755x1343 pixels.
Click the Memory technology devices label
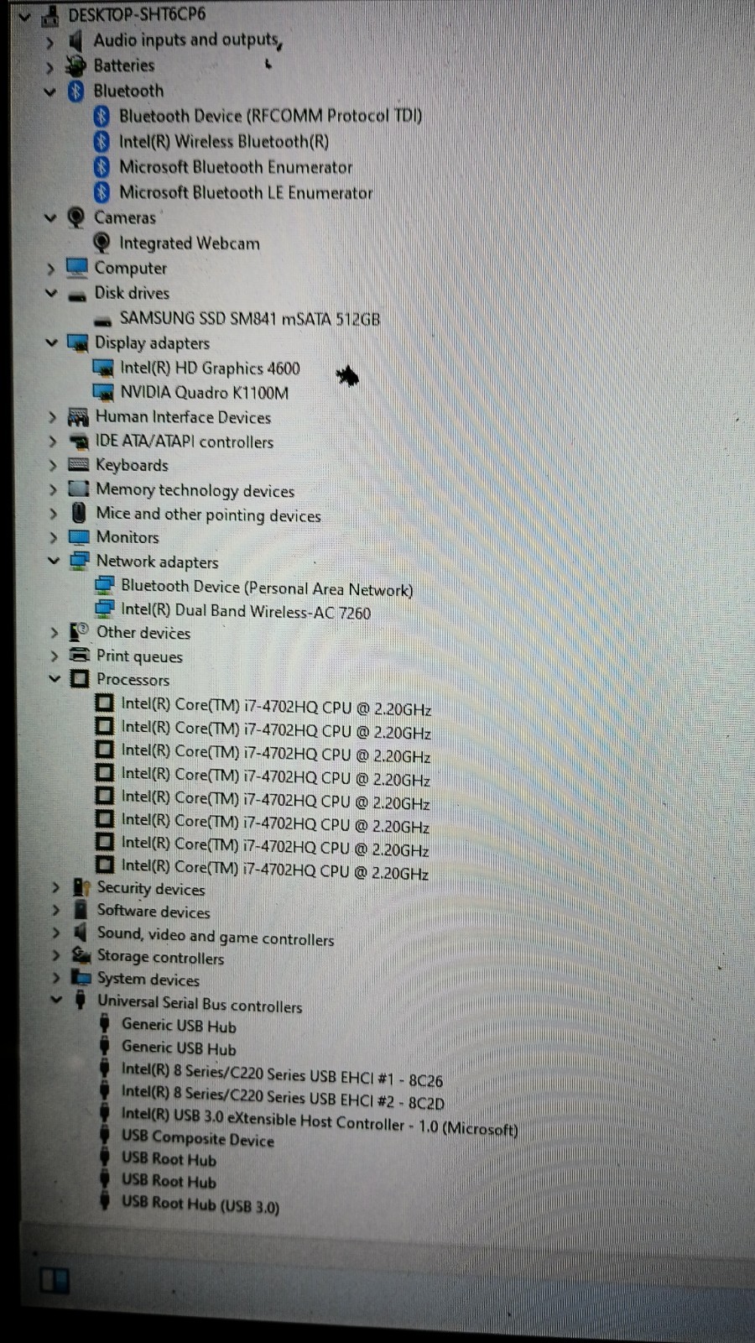tap(195, 490)
